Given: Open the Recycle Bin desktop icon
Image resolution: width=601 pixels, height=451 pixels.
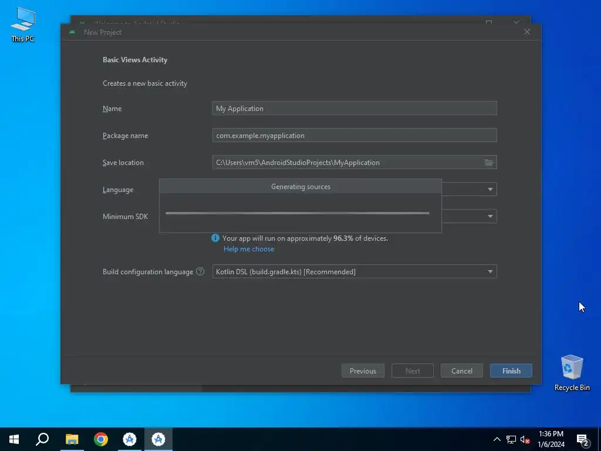Looking at the screenshot, I should (x=572, y=372).
